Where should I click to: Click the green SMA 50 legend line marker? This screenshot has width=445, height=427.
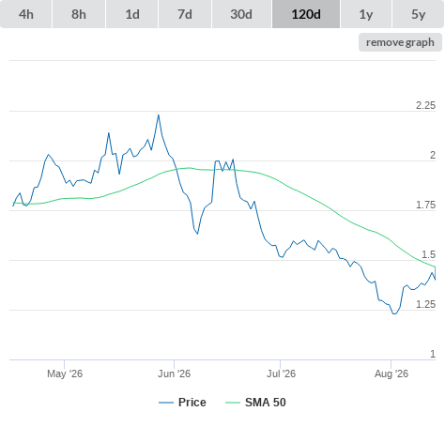(233, 403)
